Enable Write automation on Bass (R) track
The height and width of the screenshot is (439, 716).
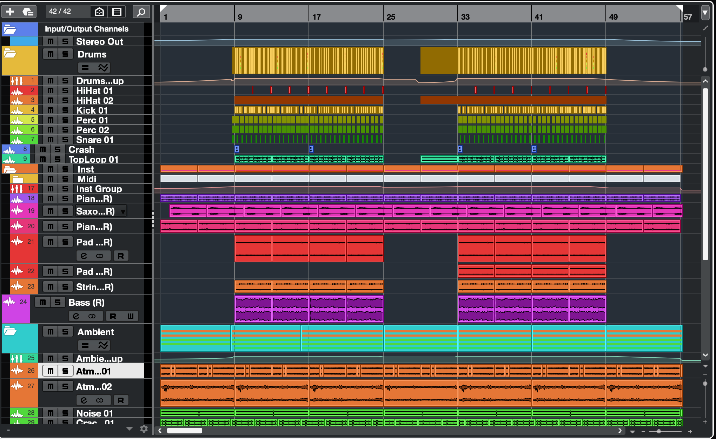[130, 316]
